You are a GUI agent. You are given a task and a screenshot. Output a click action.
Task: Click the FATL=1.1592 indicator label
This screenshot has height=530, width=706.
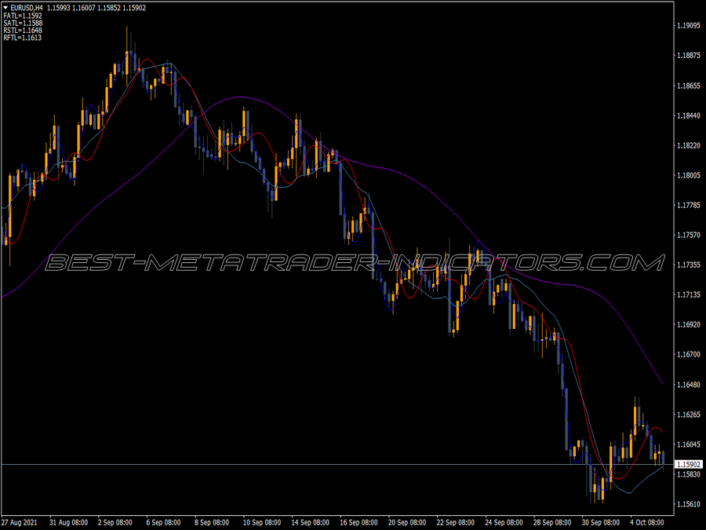[23, 16]
